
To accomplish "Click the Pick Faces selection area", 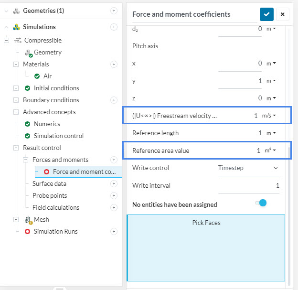I will click(x=206, y=247).
